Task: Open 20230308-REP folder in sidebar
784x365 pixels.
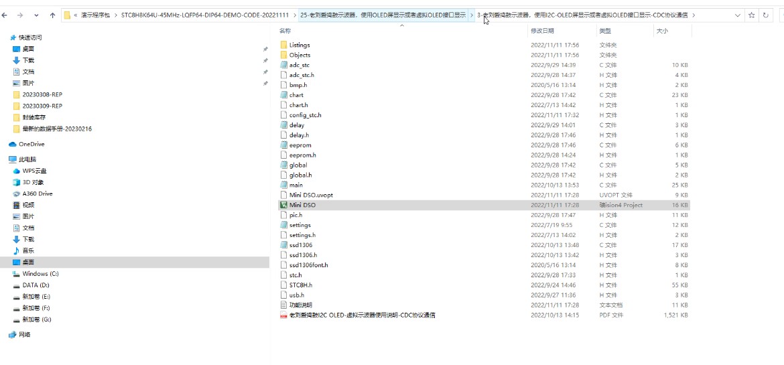Action: point(42,94)
